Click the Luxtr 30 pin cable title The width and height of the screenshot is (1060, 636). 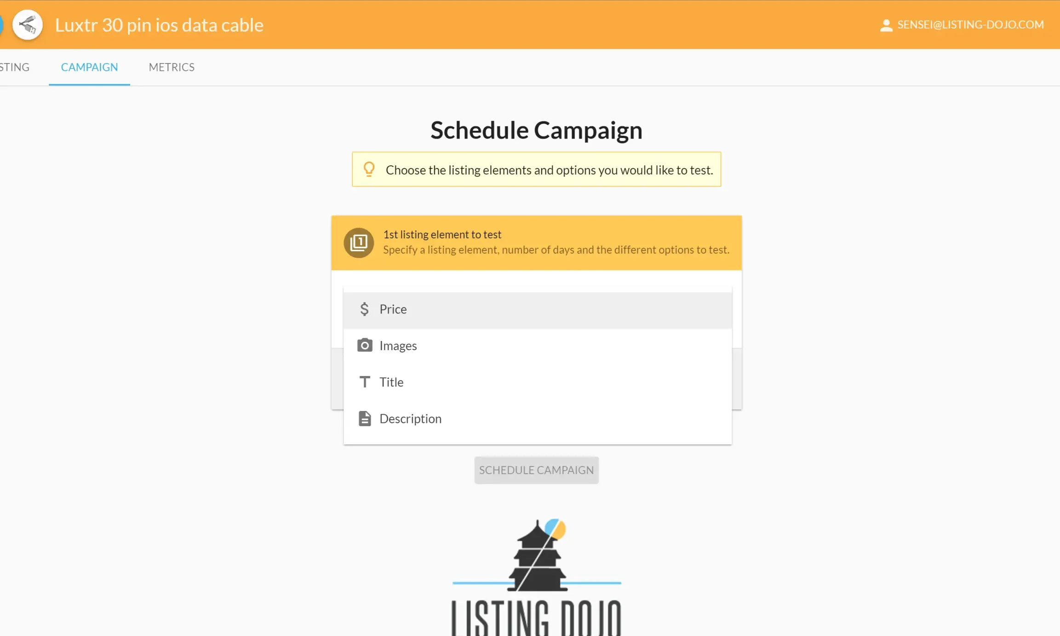(159, 25)
